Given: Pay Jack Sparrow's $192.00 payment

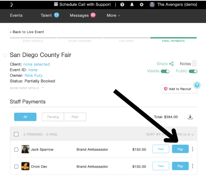Looking at the screenshot, I should tap(180, 149).
